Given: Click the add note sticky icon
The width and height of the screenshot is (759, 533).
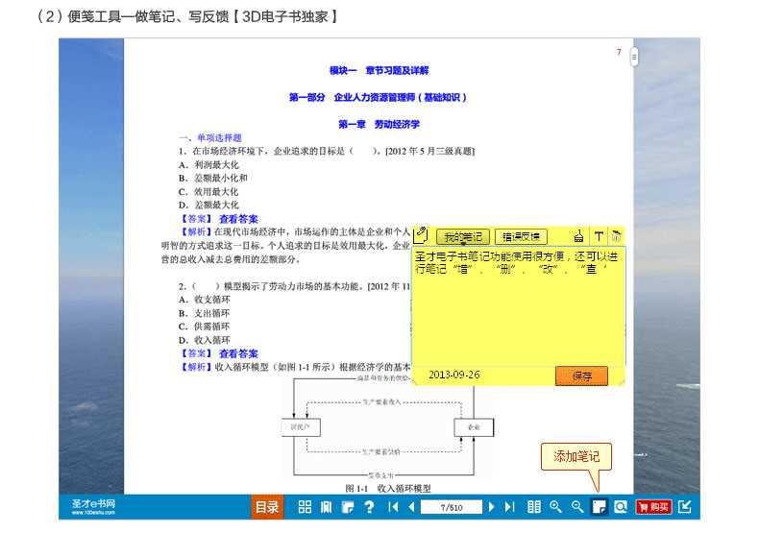Looking at the screenshot, I should click(x=599, y=507).
